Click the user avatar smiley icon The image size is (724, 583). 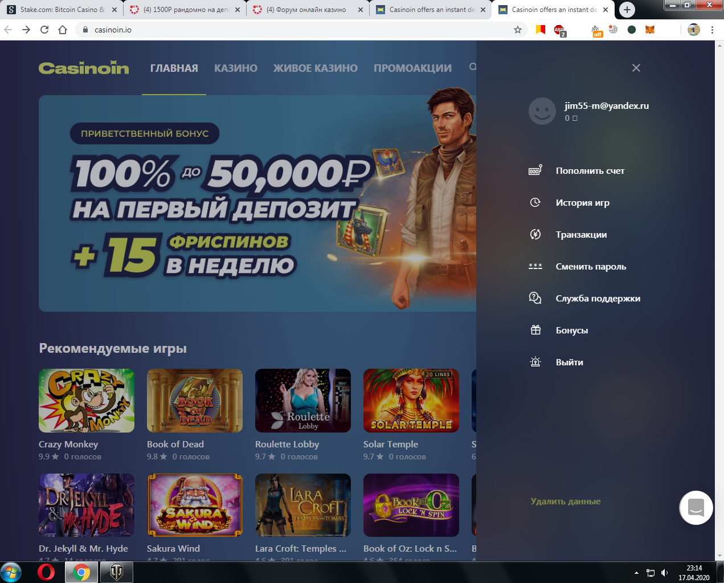[x=542, y=111]
